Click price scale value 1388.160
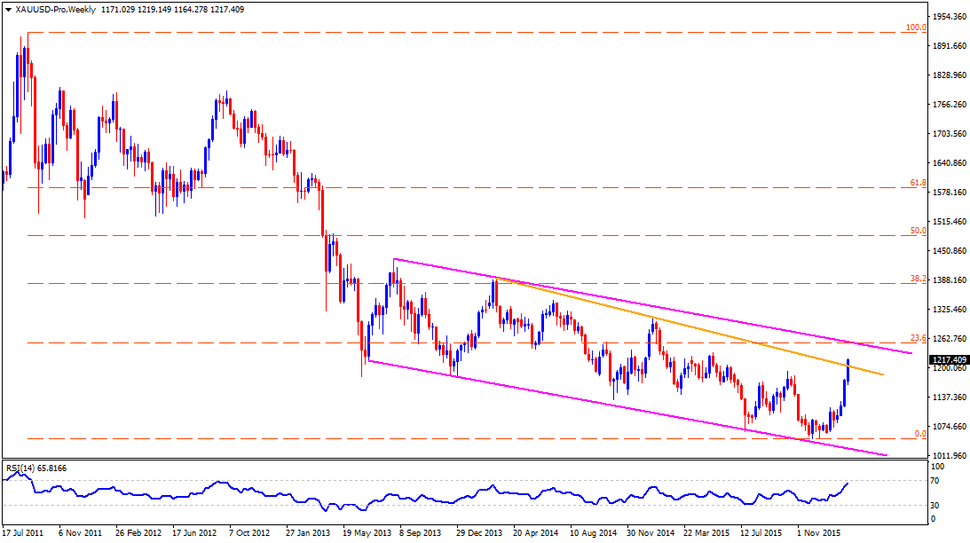Image resolution: width=970 pixels, height=543 pixels. [949, 280]
